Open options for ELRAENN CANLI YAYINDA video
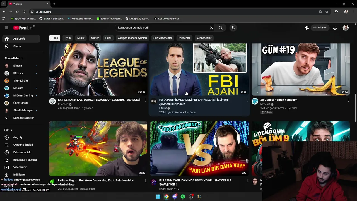 point(247,181)
